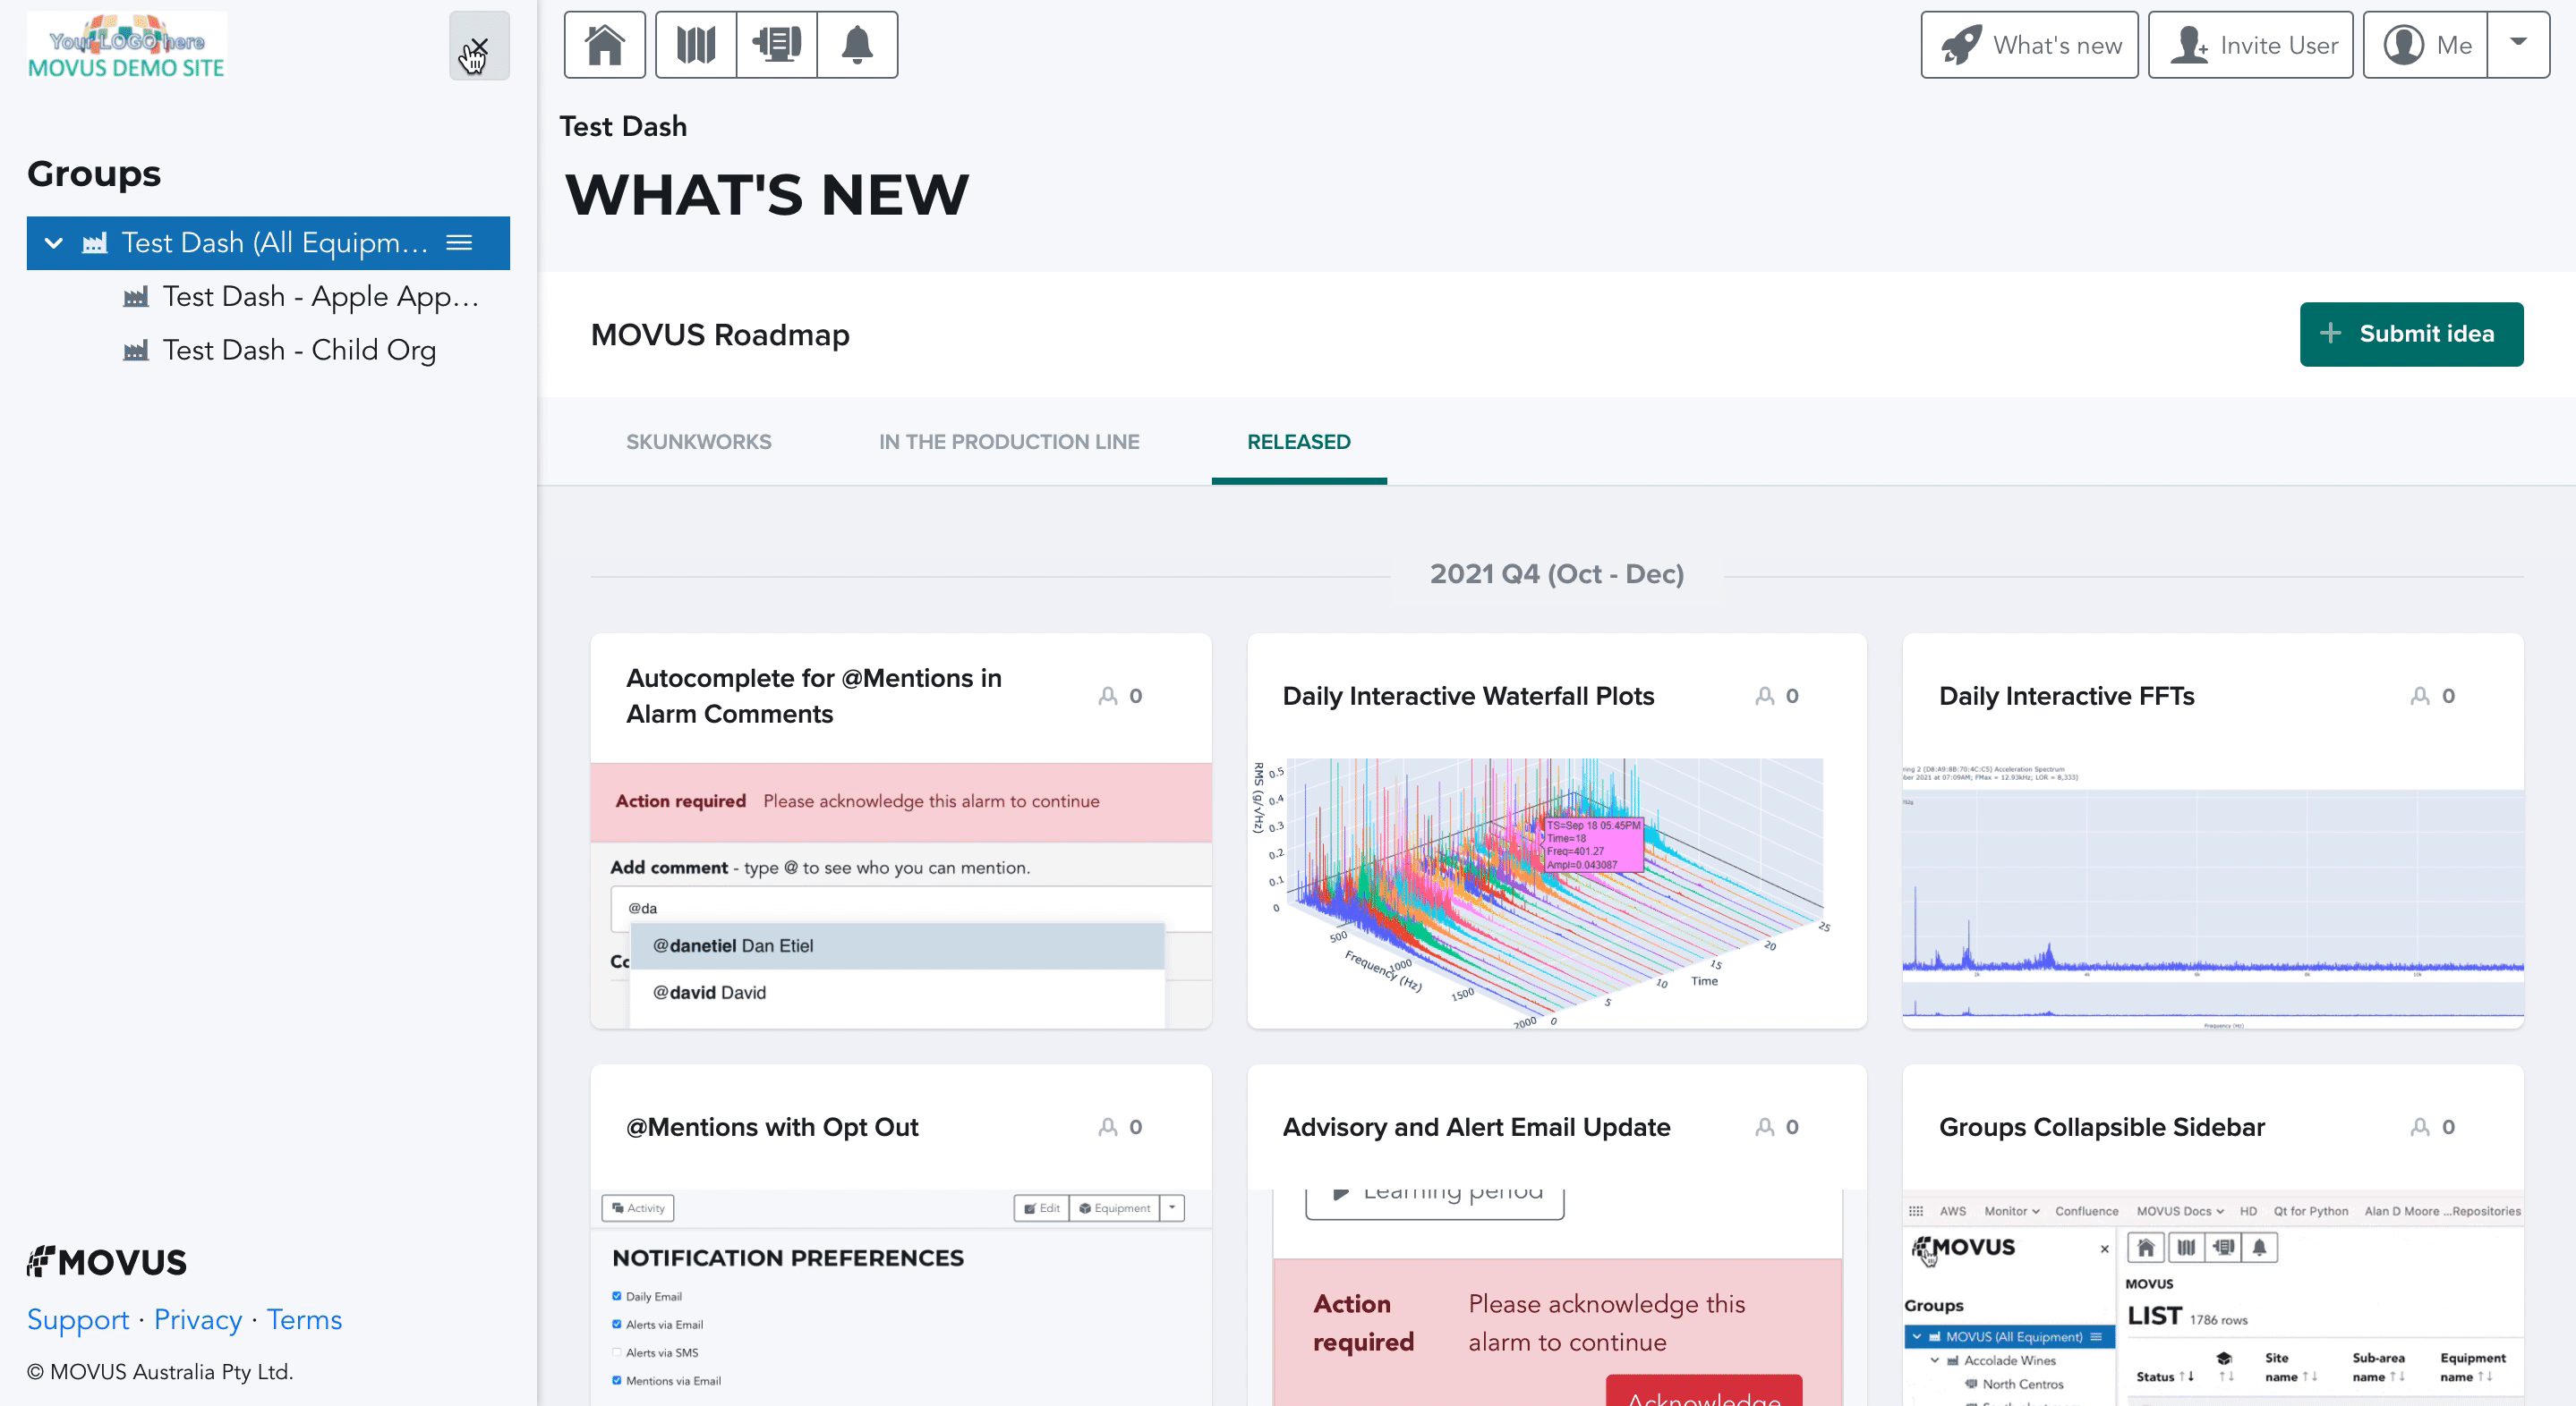2576x1406 pixels.
Task: Check the Alerts via Email checkbox
Action: tap(617, 1325)
